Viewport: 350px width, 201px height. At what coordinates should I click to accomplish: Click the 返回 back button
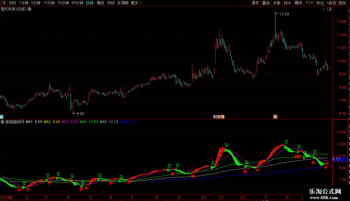pyautogui.click(x=342, y=3)
